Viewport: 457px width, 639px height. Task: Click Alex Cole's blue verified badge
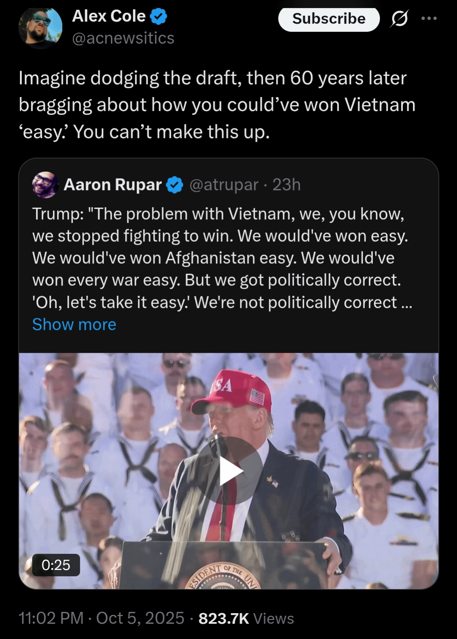click(159, 17)
